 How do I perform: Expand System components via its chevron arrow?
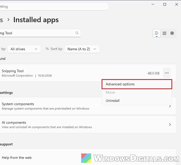click(x=170, y=106)
